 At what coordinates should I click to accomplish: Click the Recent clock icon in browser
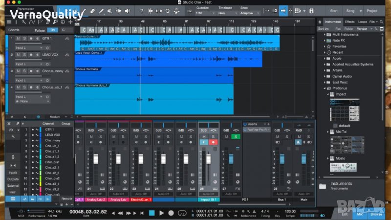[329, 52]
